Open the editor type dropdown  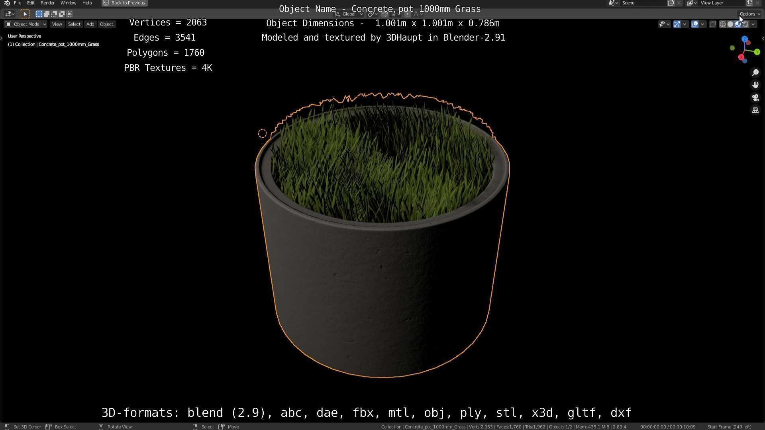point(10,14)
